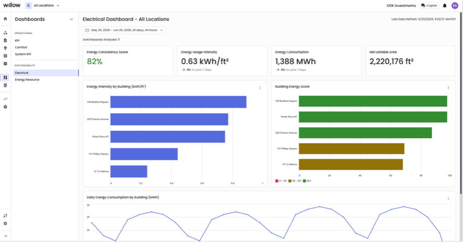
Task: Open Energy Intensity chart options menu
Action: click(259, 87)
